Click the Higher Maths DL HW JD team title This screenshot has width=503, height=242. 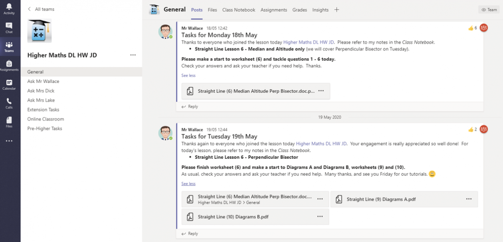[x=62, y=55]
